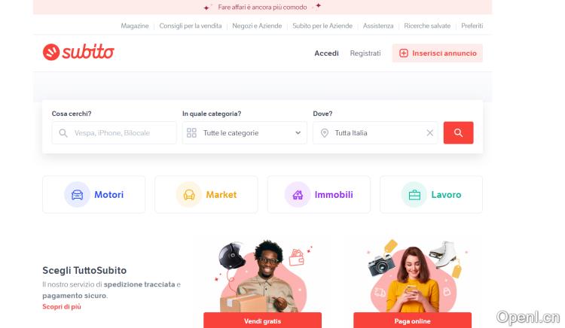Click the Accedi login link
The image size is (565, 328).
[326, 53]
